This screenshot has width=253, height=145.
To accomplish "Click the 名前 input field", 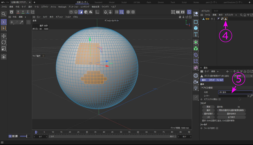I will pyautogui.click(x=235, y=92).
